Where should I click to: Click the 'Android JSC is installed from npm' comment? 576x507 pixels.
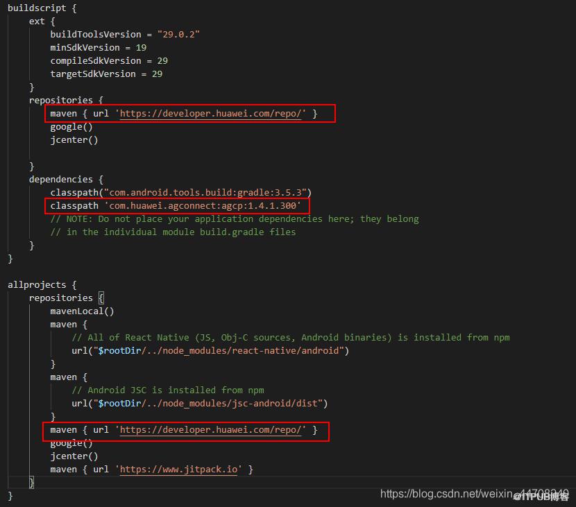(x=168, y=390)
